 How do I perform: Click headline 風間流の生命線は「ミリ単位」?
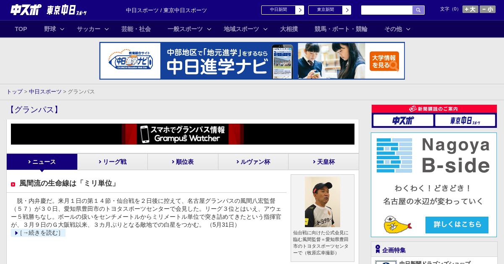68,184
